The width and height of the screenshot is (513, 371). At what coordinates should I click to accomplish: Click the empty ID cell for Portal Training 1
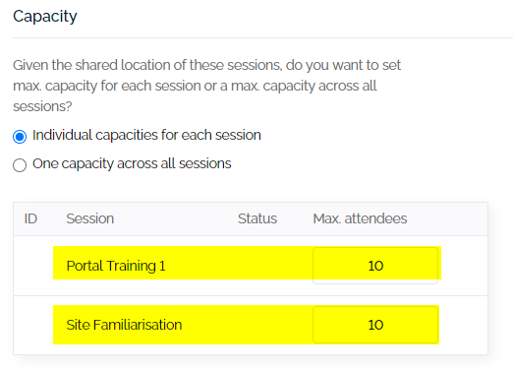33,266
